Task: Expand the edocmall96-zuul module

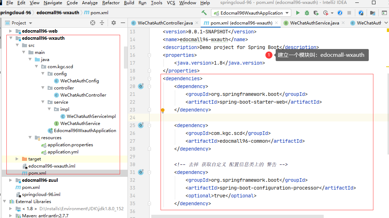Action: 10,180
